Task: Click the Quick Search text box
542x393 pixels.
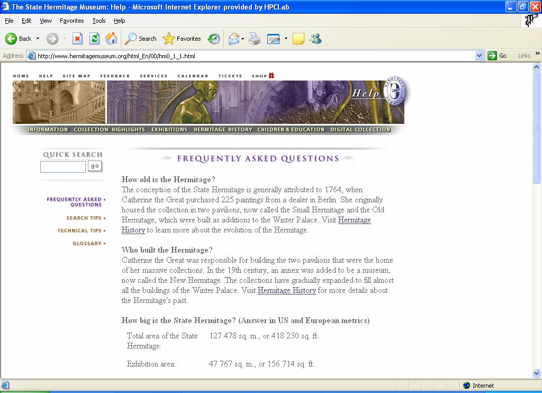Action: pos(63,167)
